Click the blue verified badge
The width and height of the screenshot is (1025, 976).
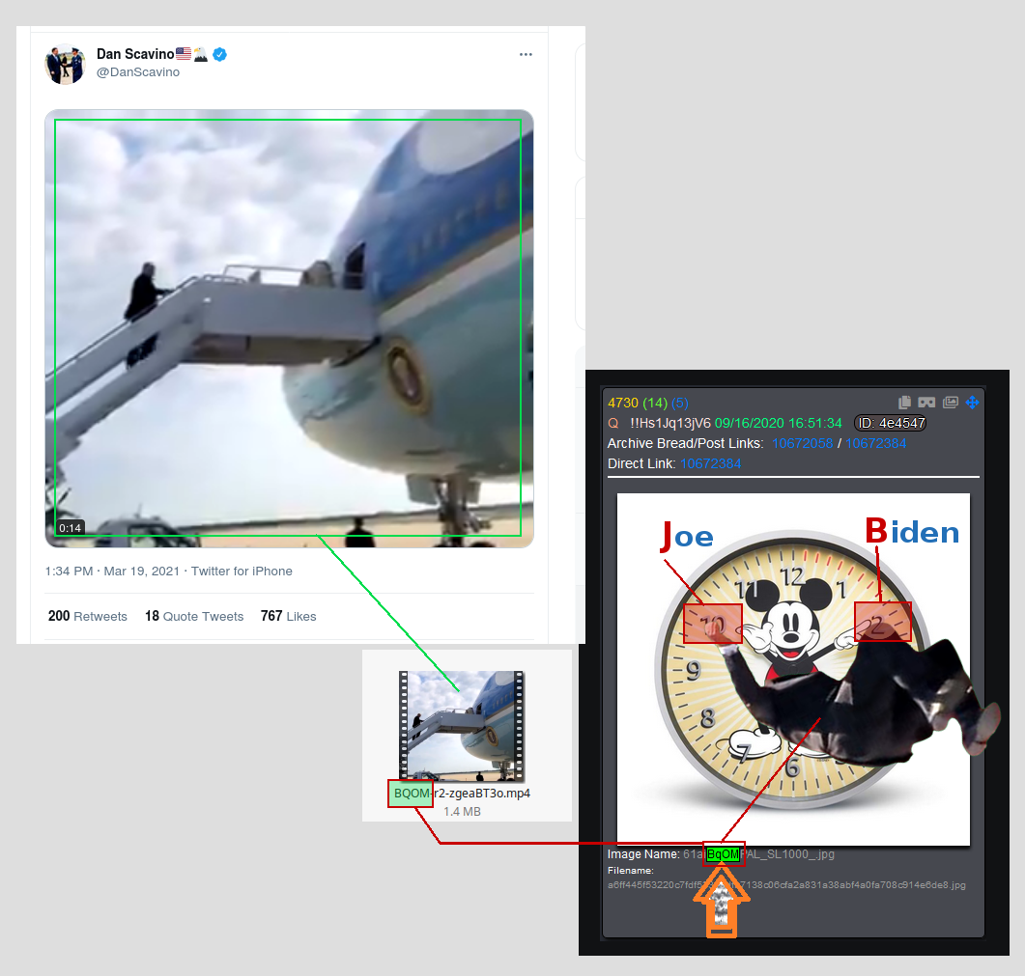tap(220, 54)
